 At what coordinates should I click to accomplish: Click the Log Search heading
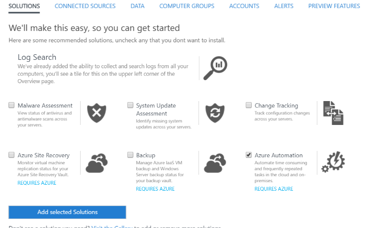[37, 57]
